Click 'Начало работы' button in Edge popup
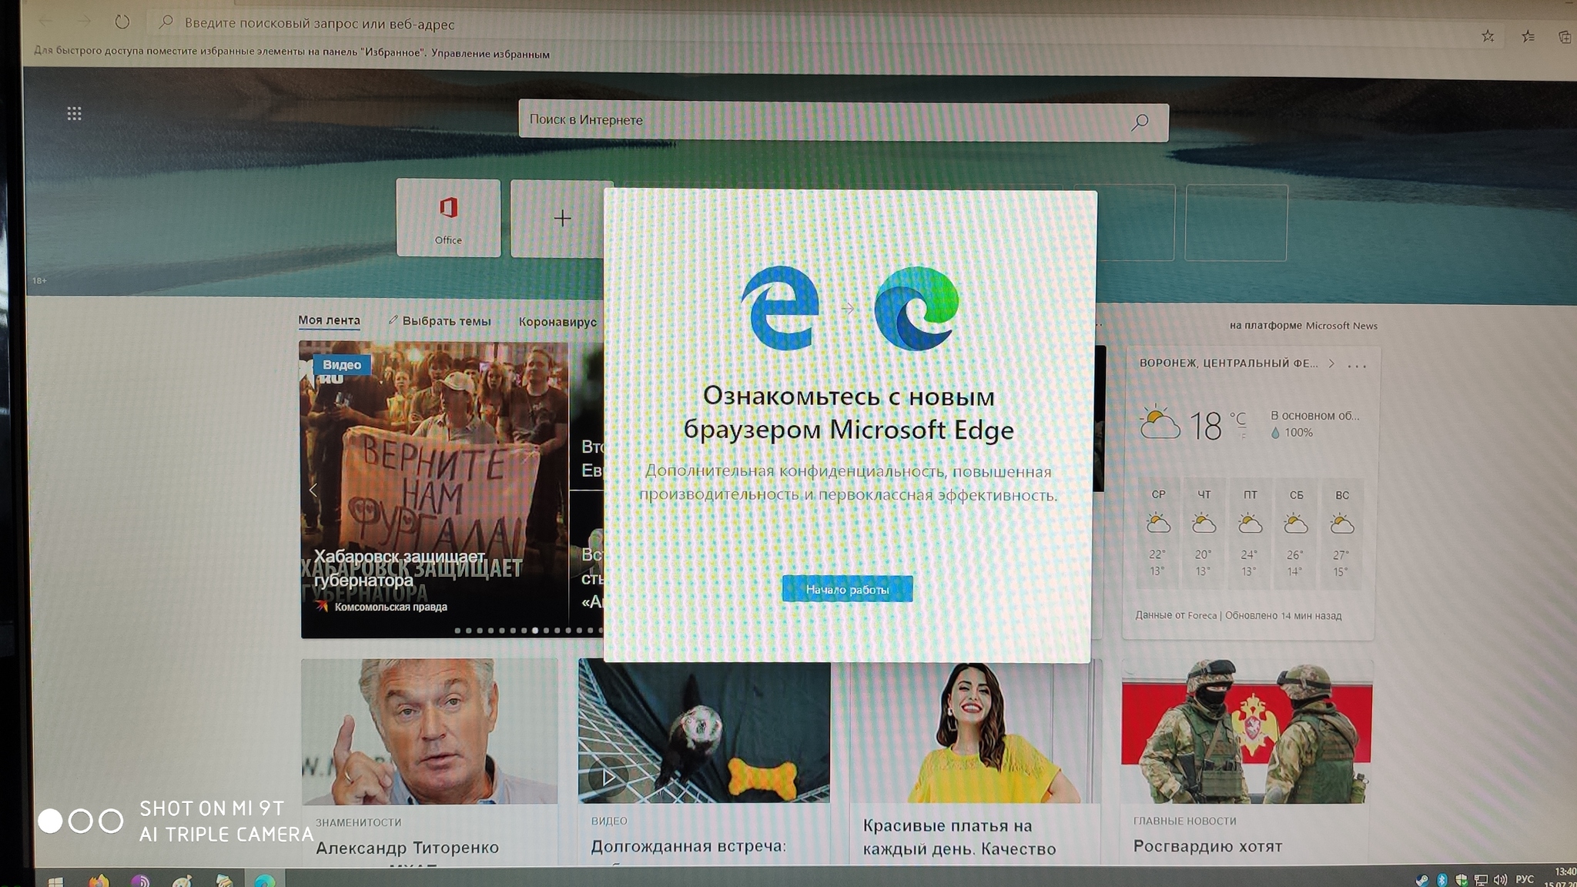The width and height of the screenshot is (1577, 887). pos(848,588)
